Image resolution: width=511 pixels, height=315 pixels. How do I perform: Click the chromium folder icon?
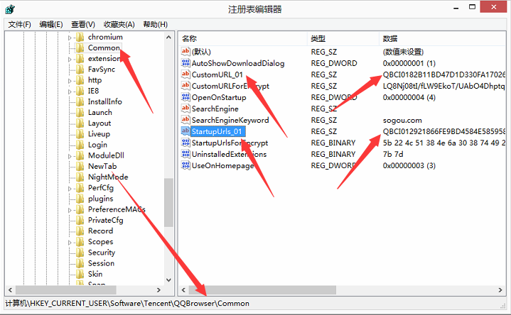(x=80, y=37)
